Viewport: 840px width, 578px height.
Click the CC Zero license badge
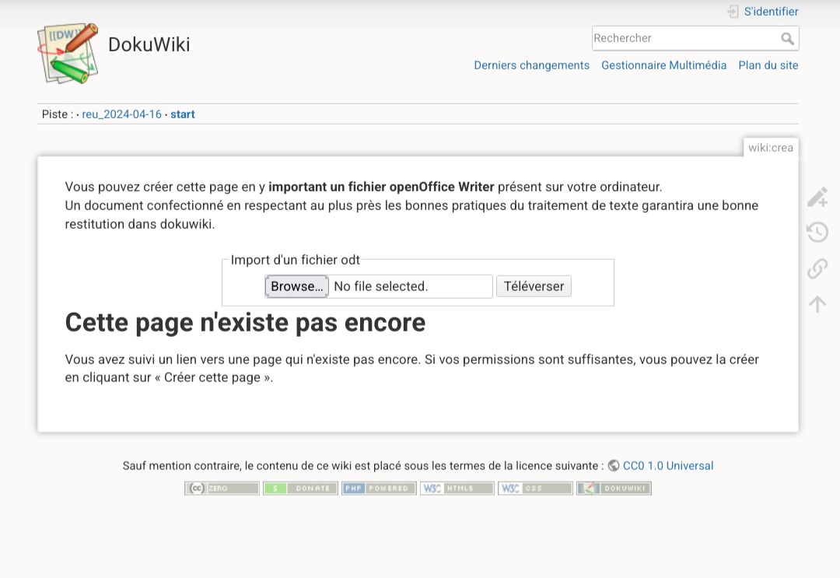222,489
